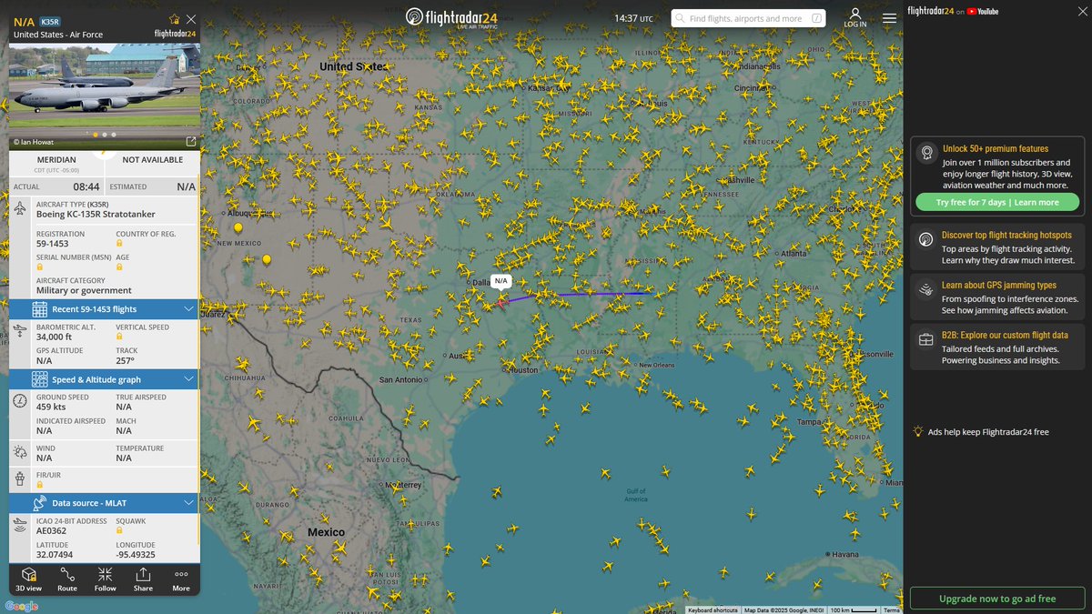Click the B2B briefcase icon

[x=926, y=340]
